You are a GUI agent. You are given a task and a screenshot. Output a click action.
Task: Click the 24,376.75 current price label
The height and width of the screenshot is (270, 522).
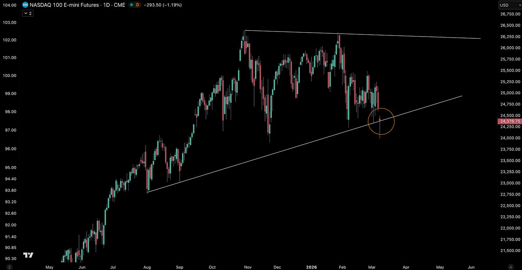(509, 121)
